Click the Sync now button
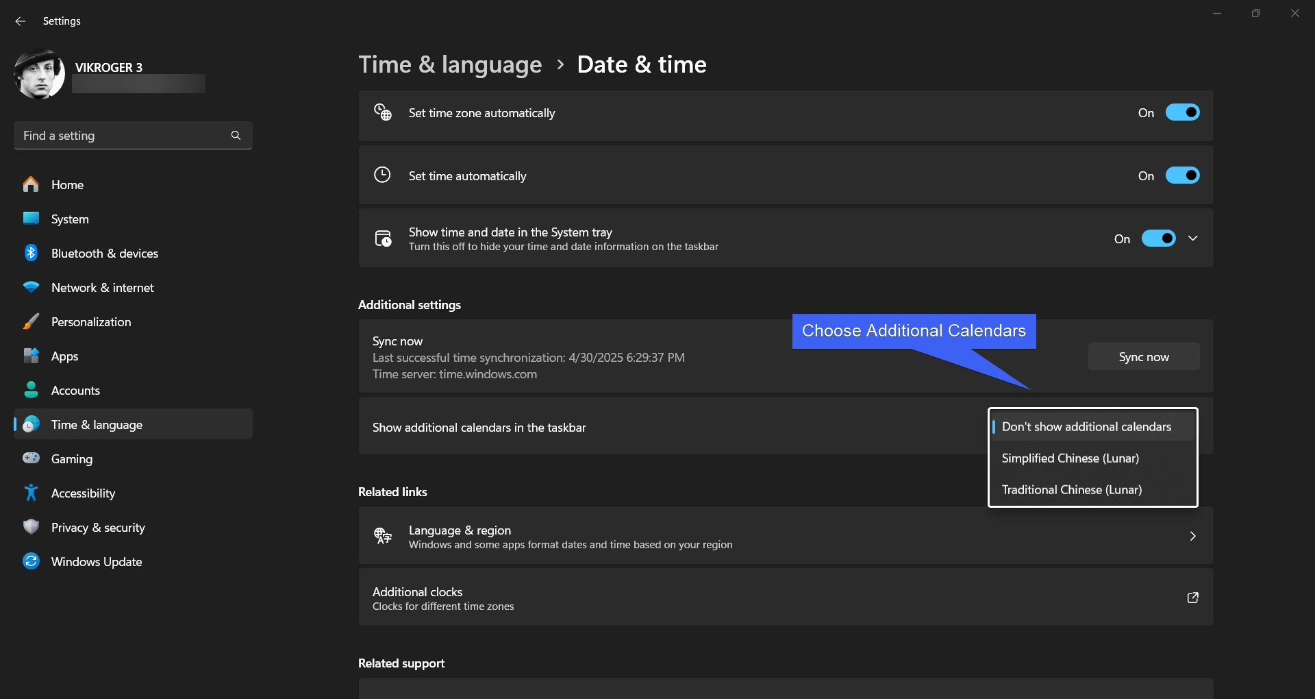This screenshot has height=699, width=1315. coord(1144,356)
